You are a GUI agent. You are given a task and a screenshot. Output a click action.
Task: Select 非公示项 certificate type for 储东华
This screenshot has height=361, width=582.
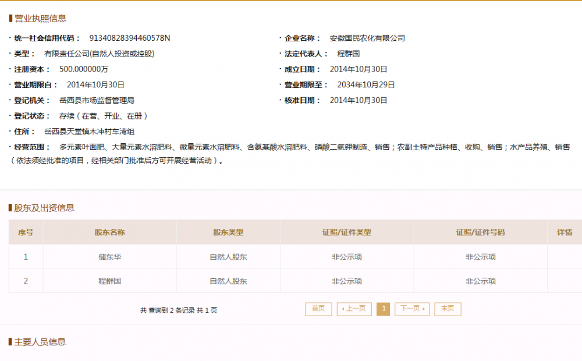(x=347, y=257)
